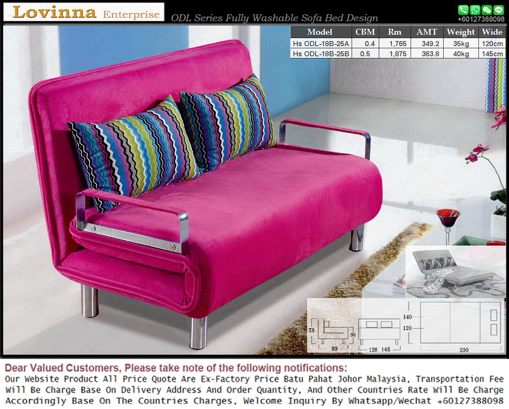
Task: Select the Weight column header
Action: 461,32
